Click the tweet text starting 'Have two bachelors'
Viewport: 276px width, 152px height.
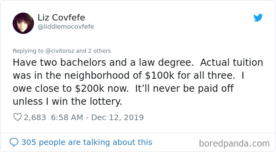point(138,82)
